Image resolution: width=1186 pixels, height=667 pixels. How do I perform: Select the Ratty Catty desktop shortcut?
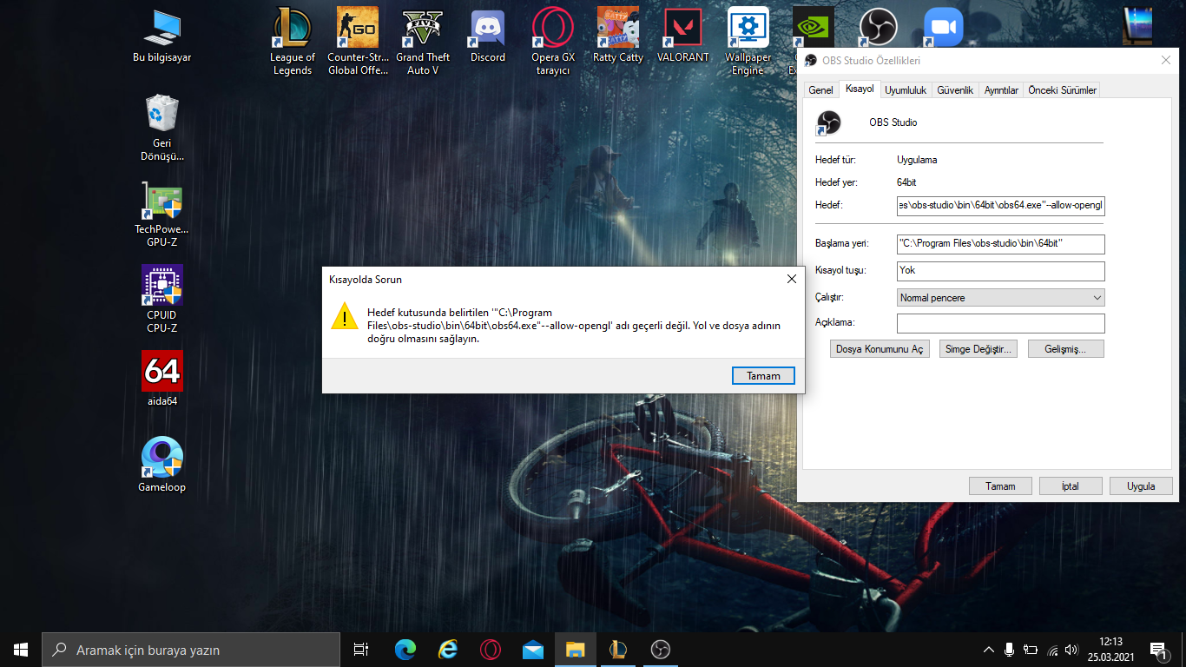pos(618,36)
